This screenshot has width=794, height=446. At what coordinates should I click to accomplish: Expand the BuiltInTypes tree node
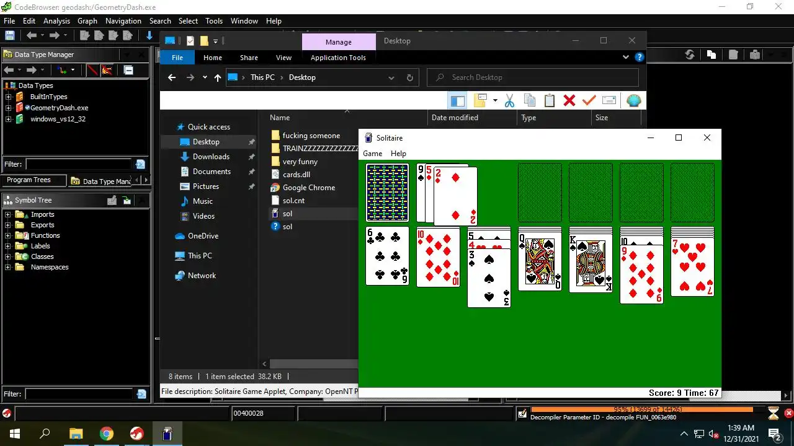point(9,97)
